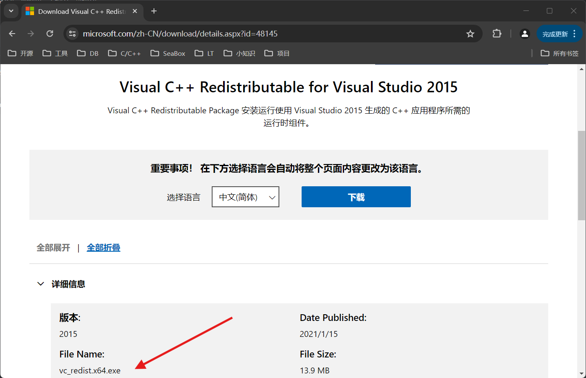586x378 pixels.
Task: Bookmark this page with the star icon
Action: click(470, 34)
